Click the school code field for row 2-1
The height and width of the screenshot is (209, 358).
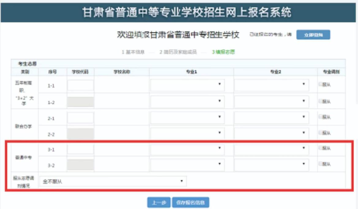pyautogui.click(x=81, y=118)
